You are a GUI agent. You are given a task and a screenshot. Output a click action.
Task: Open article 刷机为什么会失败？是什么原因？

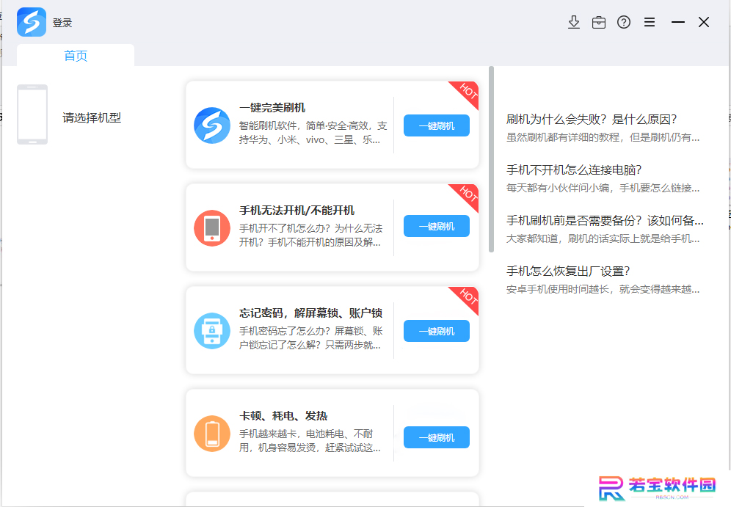click(592, 120)
